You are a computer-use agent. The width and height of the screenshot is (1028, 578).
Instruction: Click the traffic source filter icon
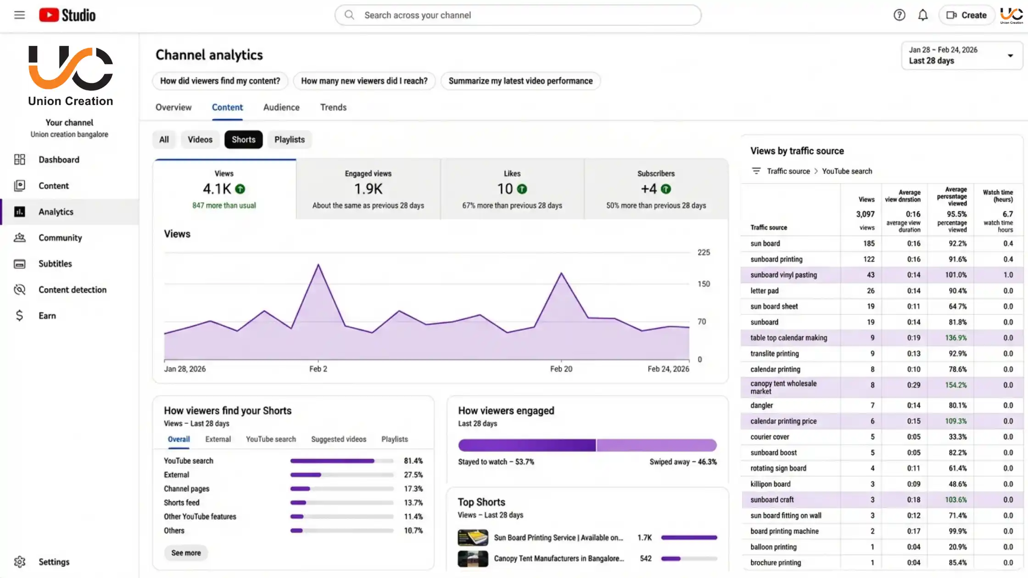[x=756, y=171]
